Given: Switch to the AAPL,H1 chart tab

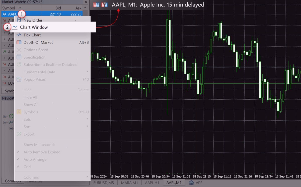Looking at the screenshot, I should (x=152, y=182).
